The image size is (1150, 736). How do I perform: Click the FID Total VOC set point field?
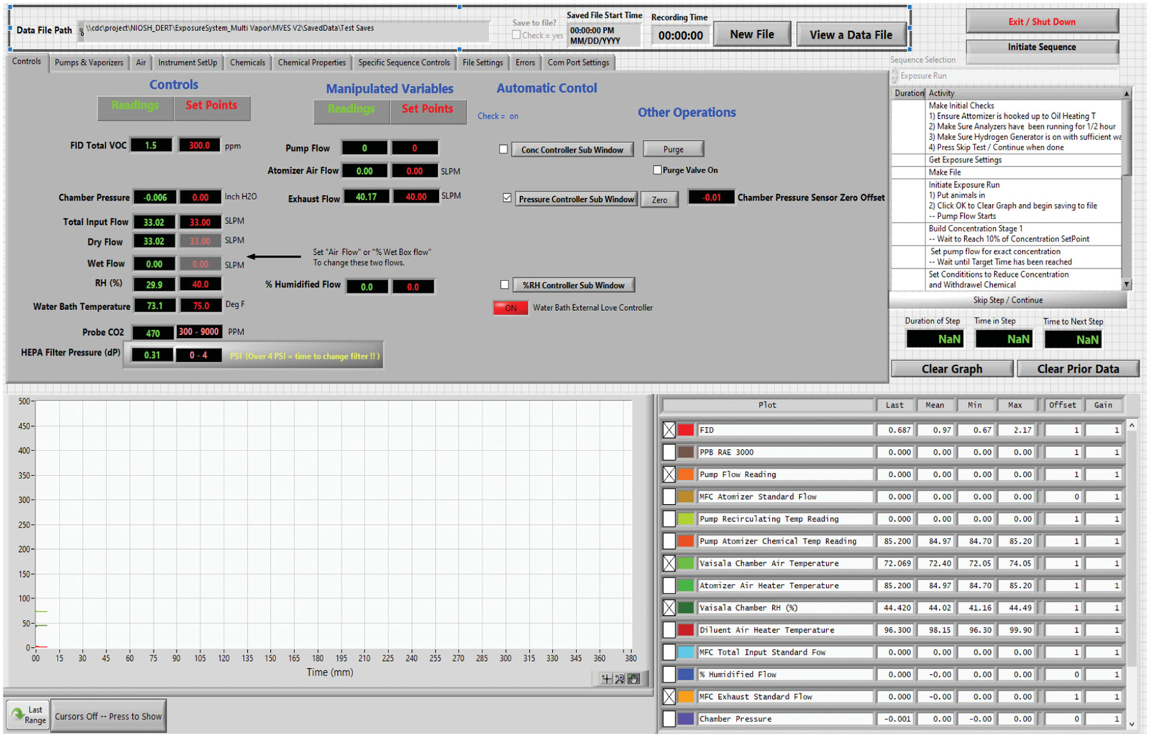tap(199, 146)
